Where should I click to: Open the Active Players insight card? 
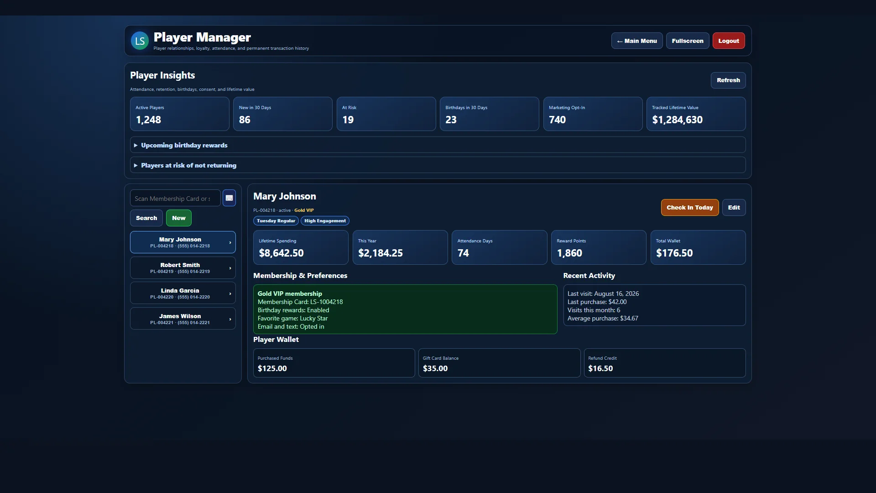(x=180, y=114)
